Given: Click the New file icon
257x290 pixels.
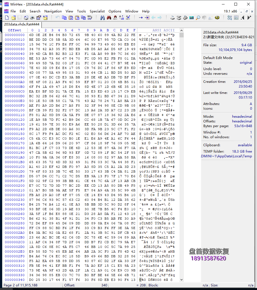Looking at the screenshot, I should click(7, 18).
